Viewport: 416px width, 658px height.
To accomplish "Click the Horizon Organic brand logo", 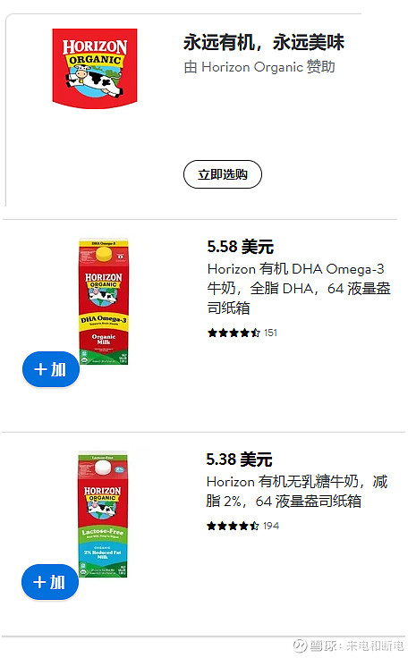I will (95, 69).
